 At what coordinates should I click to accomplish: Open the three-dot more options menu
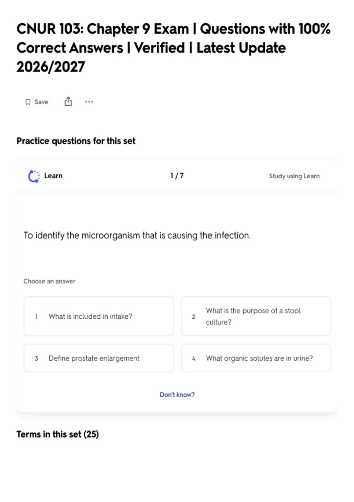click(x=89, y=102)
